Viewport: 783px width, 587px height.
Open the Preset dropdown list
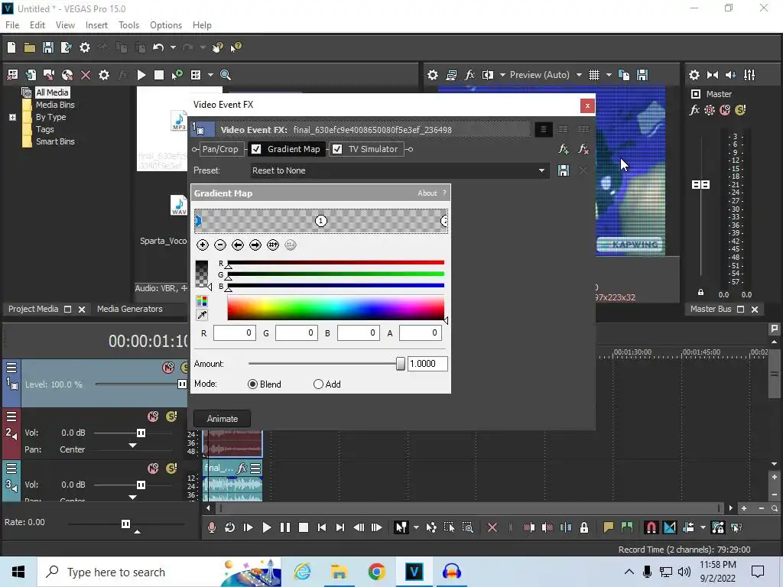click(541, 170)
